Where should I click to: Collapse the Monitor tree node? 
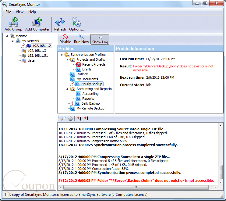tap(7, 36)
